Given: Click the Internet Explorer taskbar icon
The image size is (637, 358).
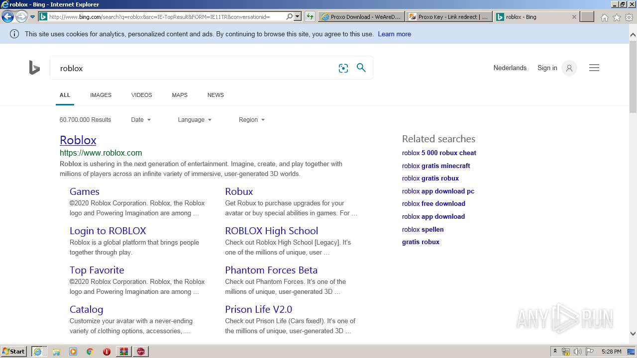Looking at the screenshot, I should (x=38, y=352).
